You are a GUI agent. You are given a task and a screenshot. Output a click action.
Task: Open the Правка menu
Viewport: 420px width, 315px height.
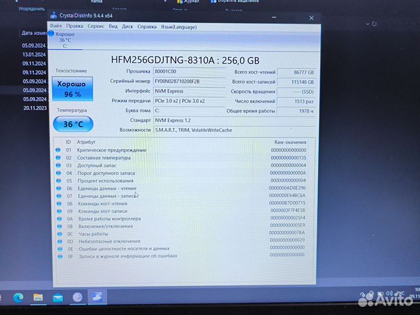(75, 26)
